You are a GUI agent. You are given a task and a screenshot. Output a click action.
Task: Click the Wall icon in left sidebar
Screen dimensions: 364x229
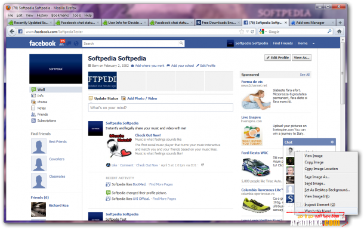33,89
